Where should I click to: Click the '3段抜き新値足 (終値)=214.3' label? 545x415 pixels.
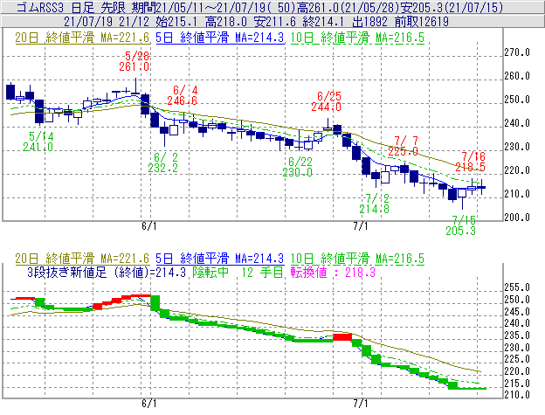[x=107, y=272]
